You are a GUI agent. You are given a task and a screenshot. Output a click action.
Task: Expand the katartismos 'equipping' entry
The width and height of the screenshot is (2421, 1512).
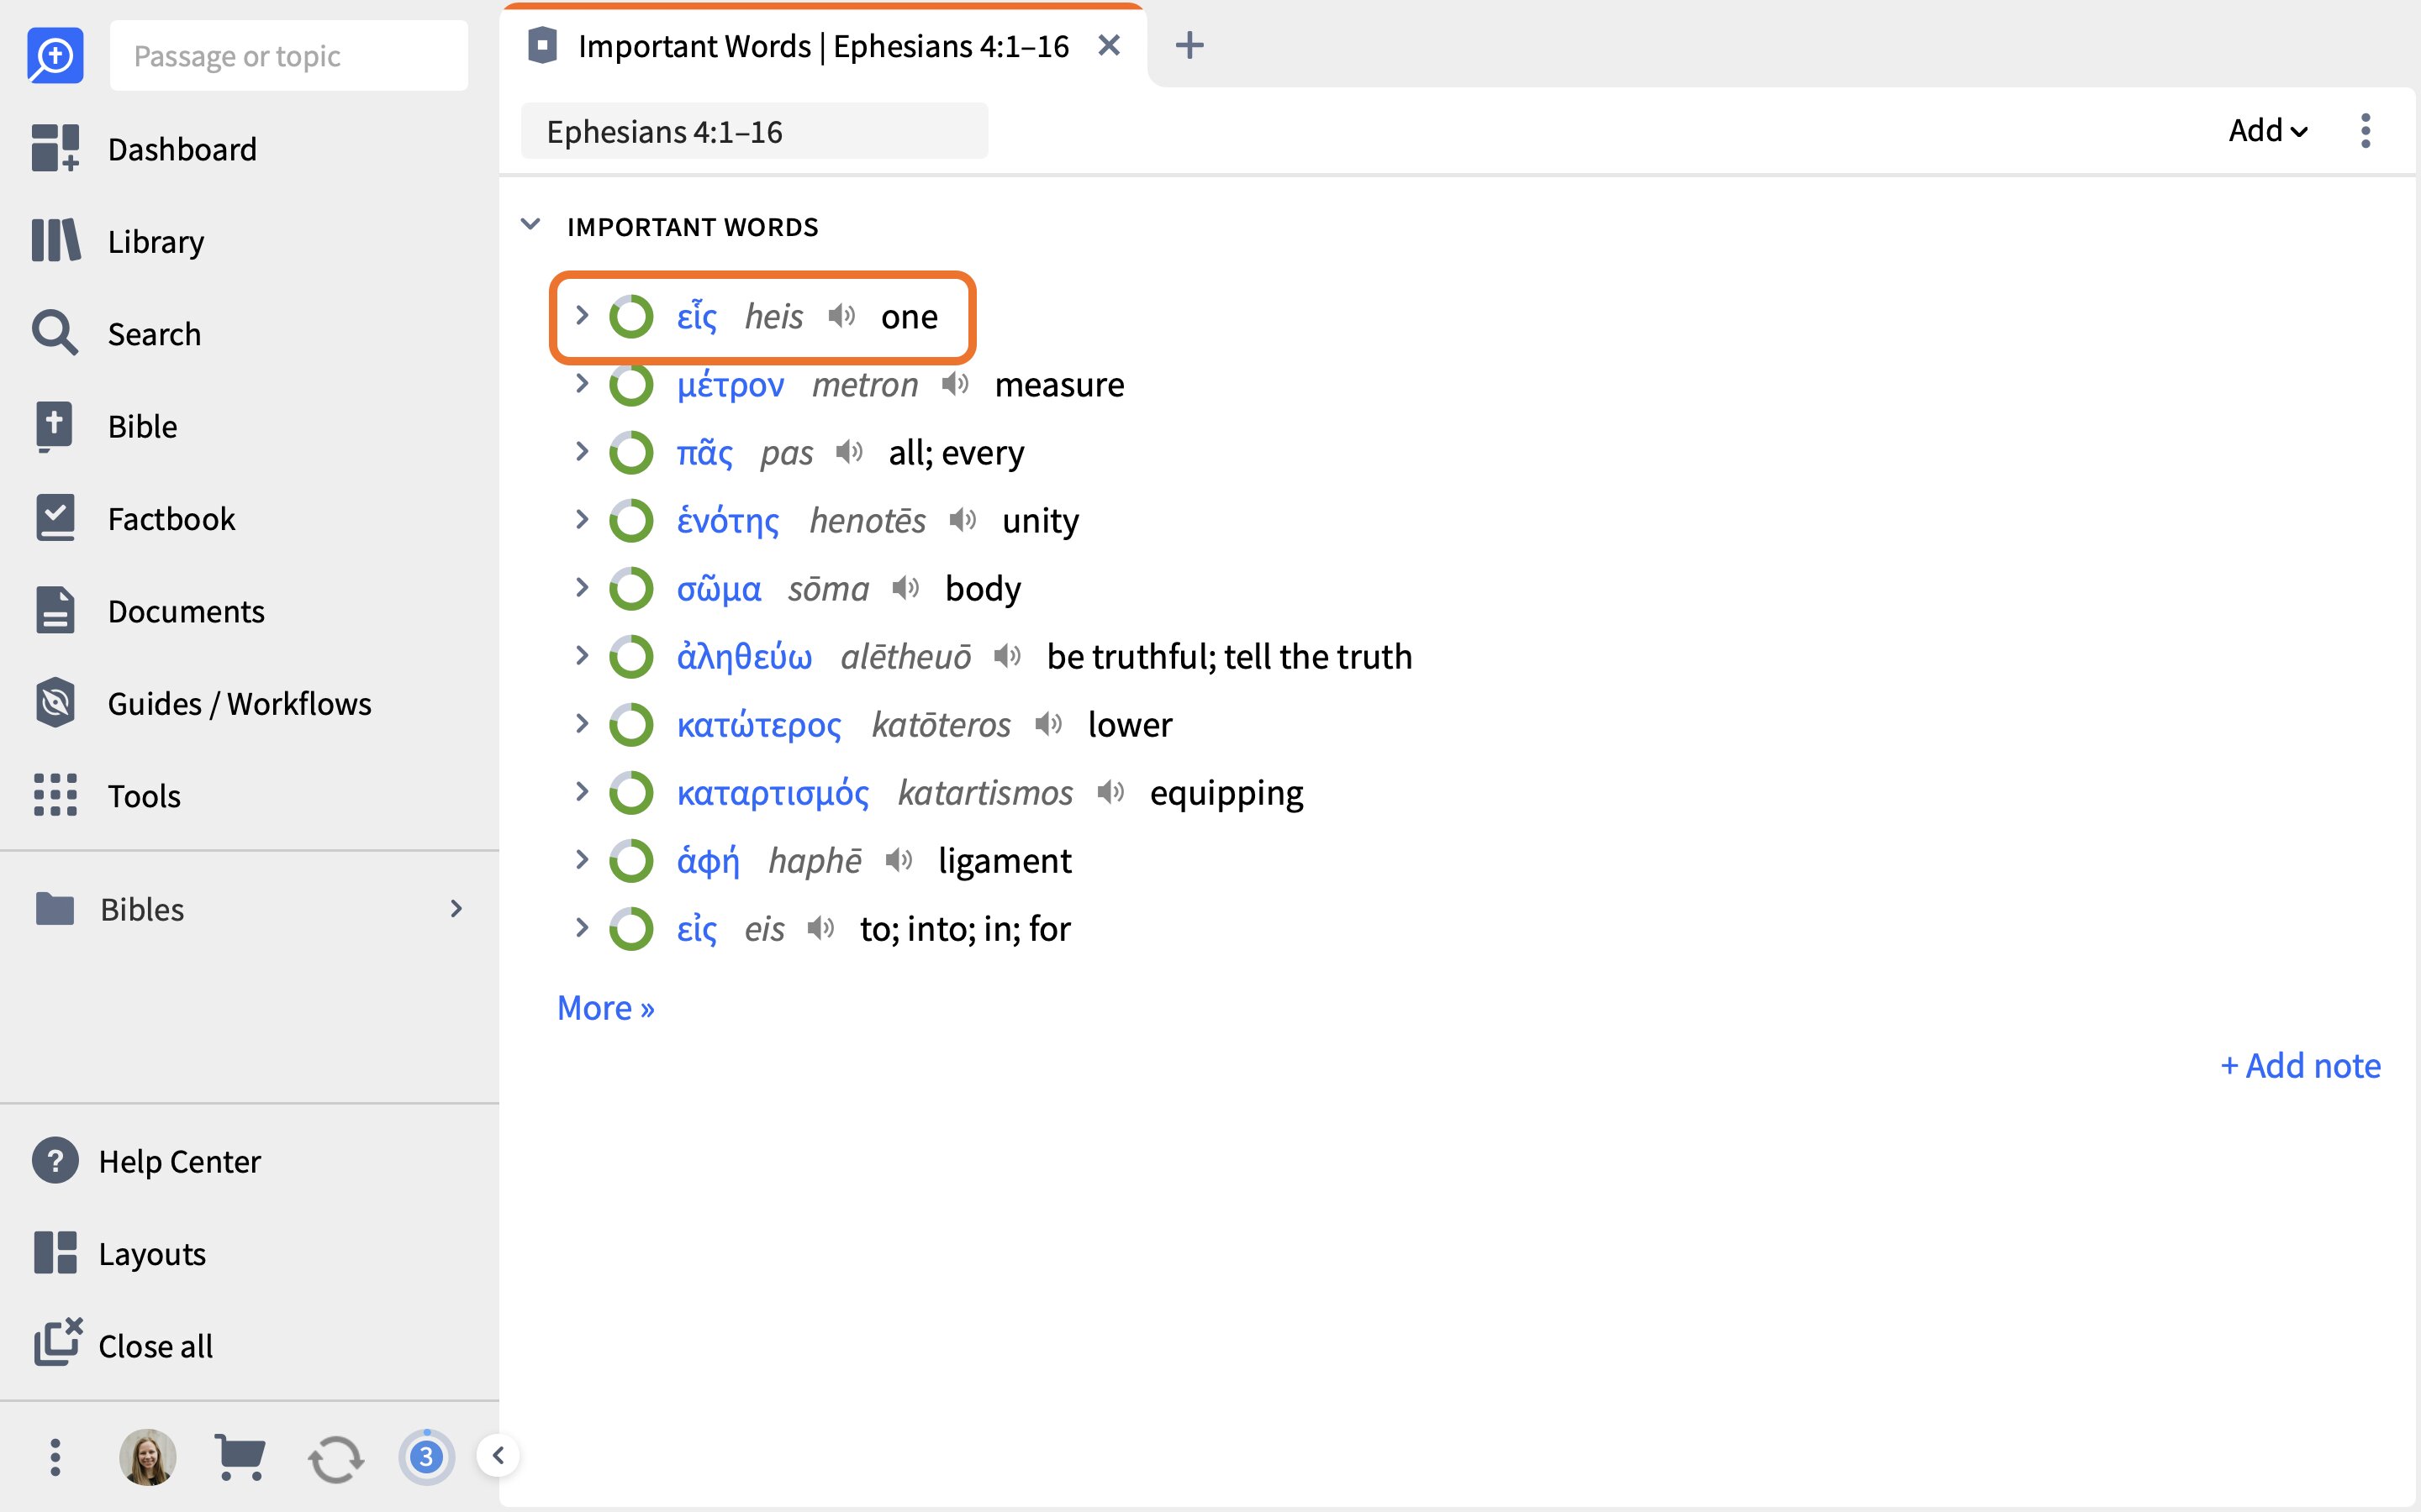point(581,792)
